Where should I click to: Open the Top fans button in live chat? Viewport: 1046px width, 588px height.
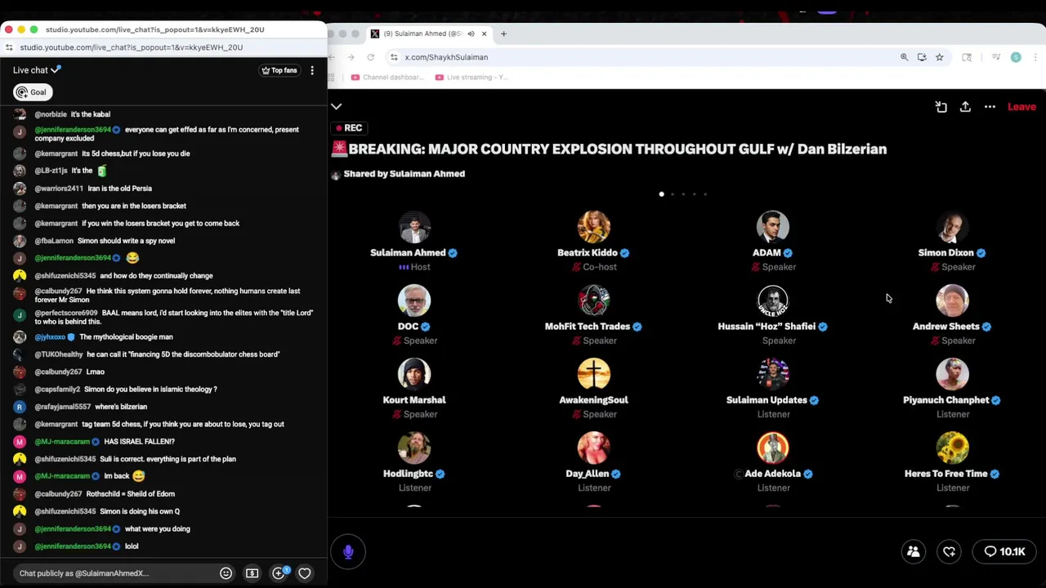pyautogui.click(x=279, y=70)
